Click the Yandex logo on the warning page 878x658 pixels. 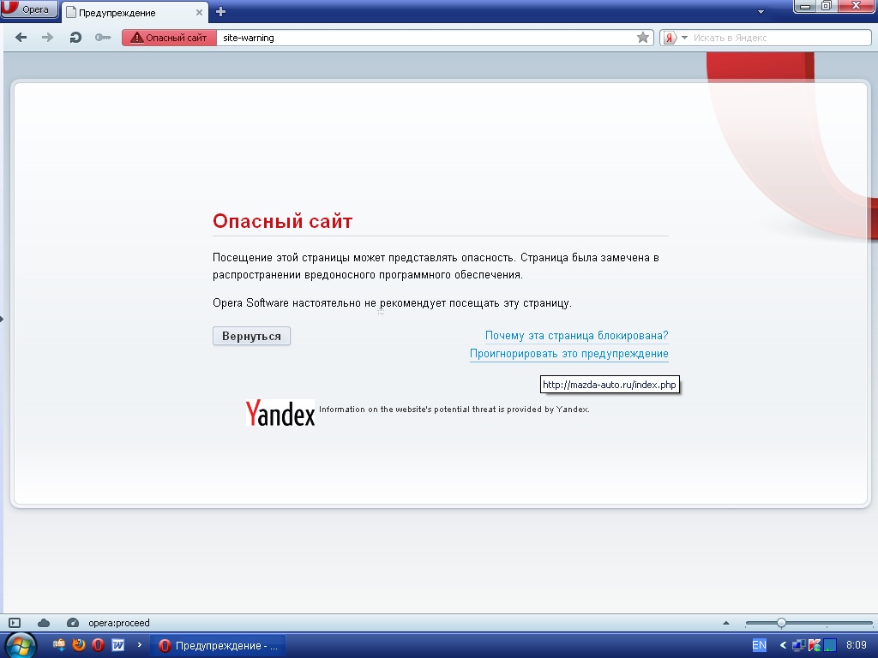(x=280, y=413)
